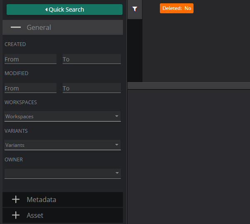The height and width of the screenshot is (224, 250).
Task: Click the arrow icon on Quick Search
Action: (x=47, y=10)
